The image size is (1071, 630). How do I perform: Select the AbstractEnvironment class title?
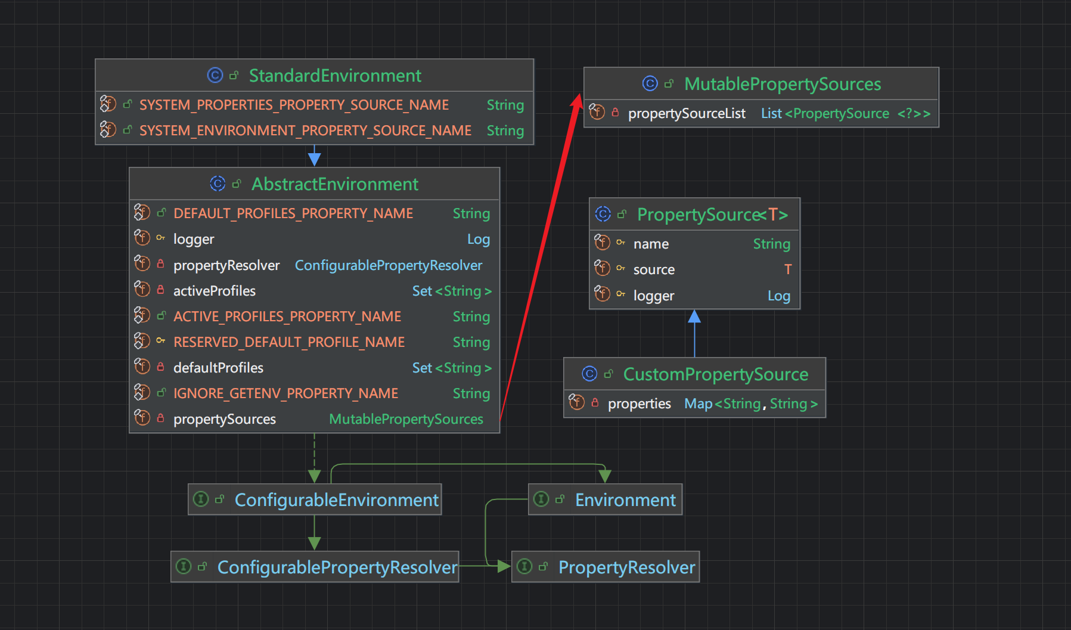(x=335, y=184)
